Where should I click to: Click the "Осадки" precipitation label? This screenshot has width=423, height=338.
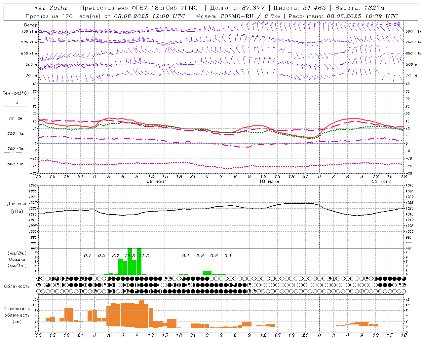click(x=17, y=259)
